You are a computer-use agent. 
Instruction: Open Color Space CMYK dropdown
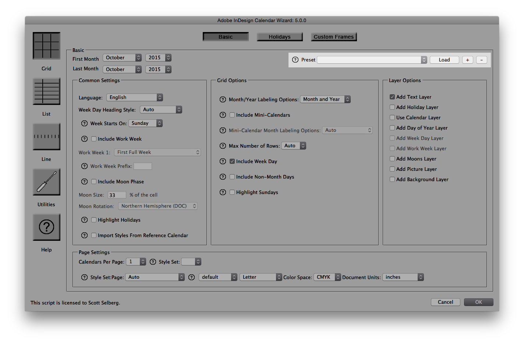click(x=327, y=277)
